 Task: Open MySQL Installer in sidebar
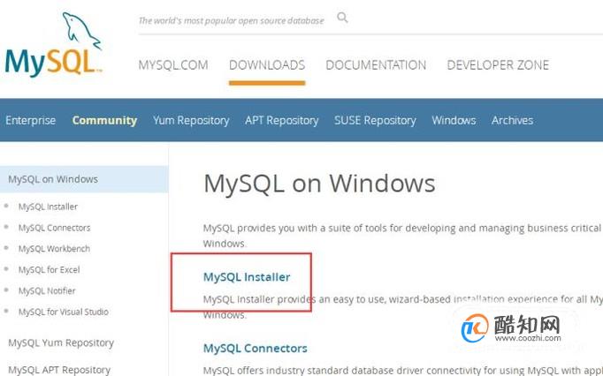[48, 207]
